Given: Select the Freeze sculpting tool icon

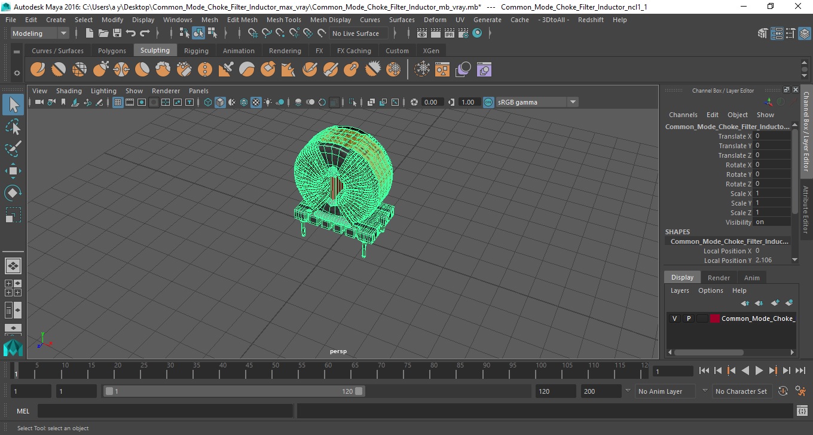Looking at the screenshot, I should 393,70.
